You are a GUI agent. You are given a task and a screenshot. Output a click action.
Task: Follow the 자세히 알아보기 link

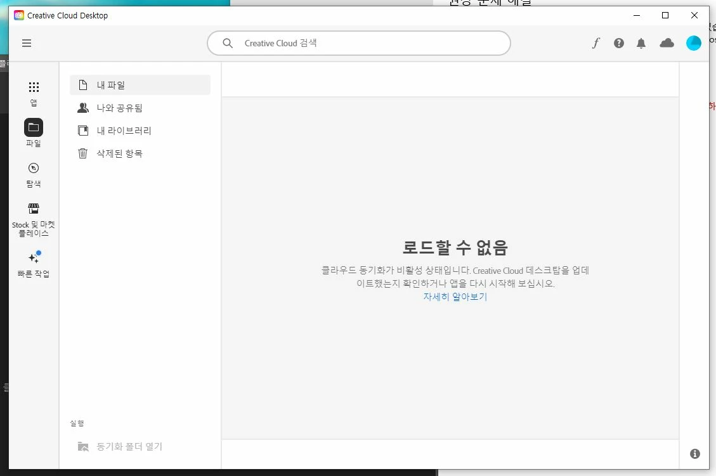tap(455, 297)
